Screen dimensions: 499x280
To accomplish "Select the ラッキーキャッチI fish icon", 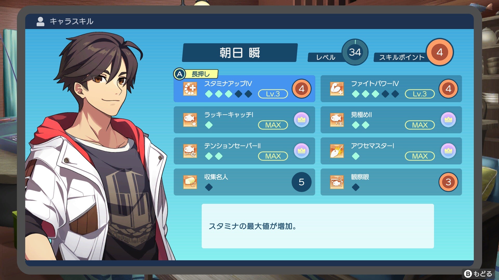I will tap(190, 120).
